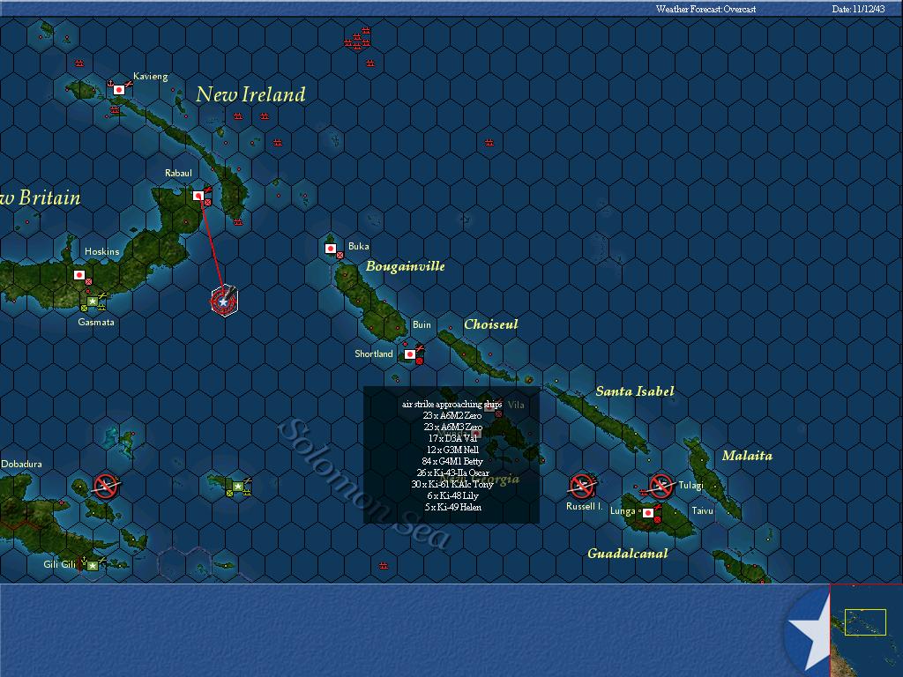Click the Kavieng label
903x677 pixels.
(150, 76)
